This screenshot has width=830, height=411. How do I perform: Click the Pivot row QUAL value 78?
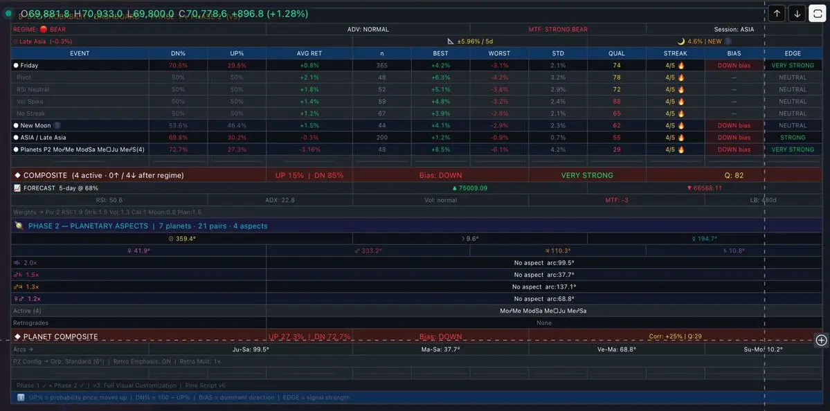(x=617, y=77)
